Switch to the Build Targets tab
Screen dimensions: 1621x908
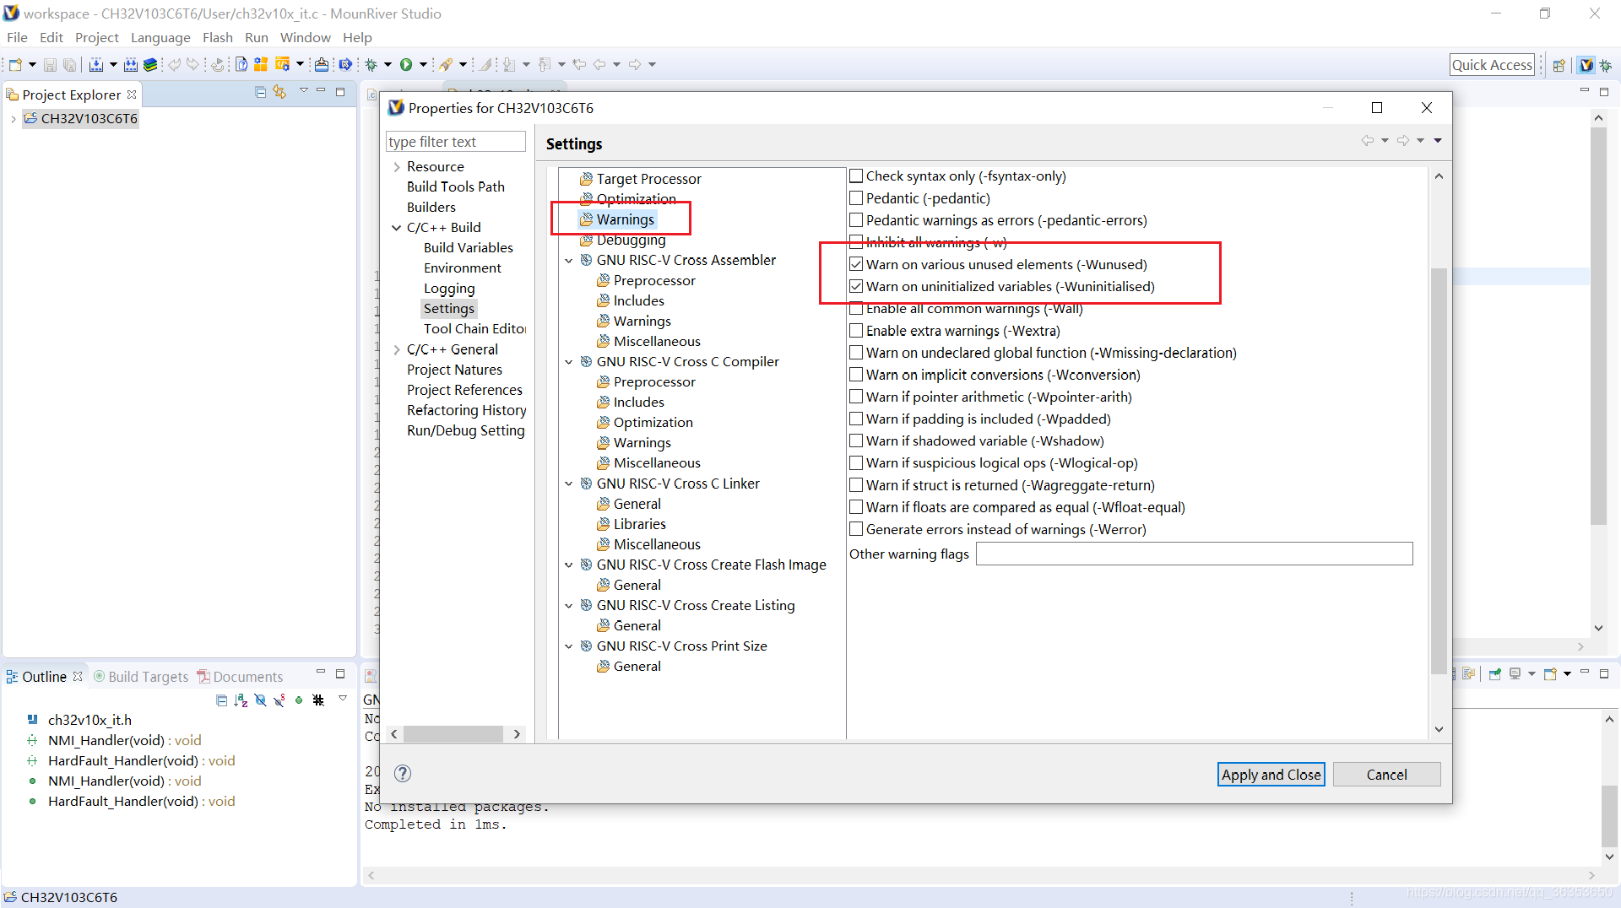(x=140, y=677)
